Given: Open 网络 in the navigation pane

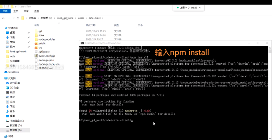Looking at the screenshot, I should (11, 136).
